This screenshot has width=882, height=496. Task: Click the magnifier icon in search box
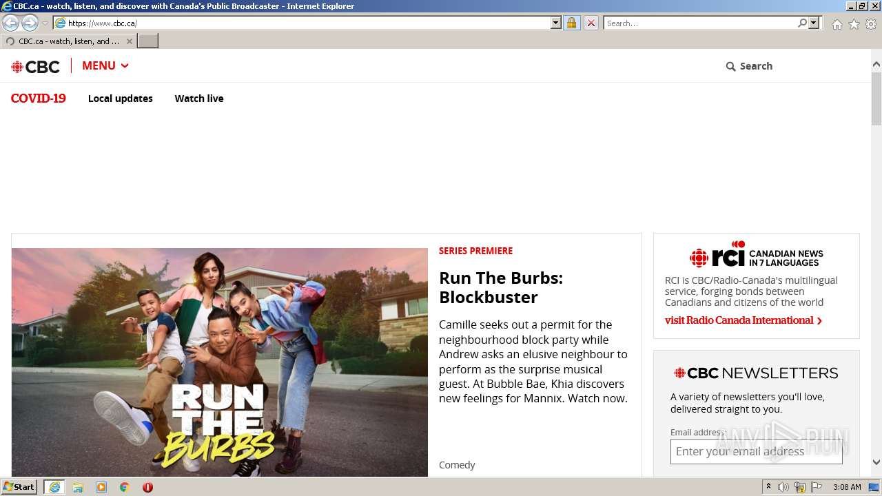click(x=802, y=23)
